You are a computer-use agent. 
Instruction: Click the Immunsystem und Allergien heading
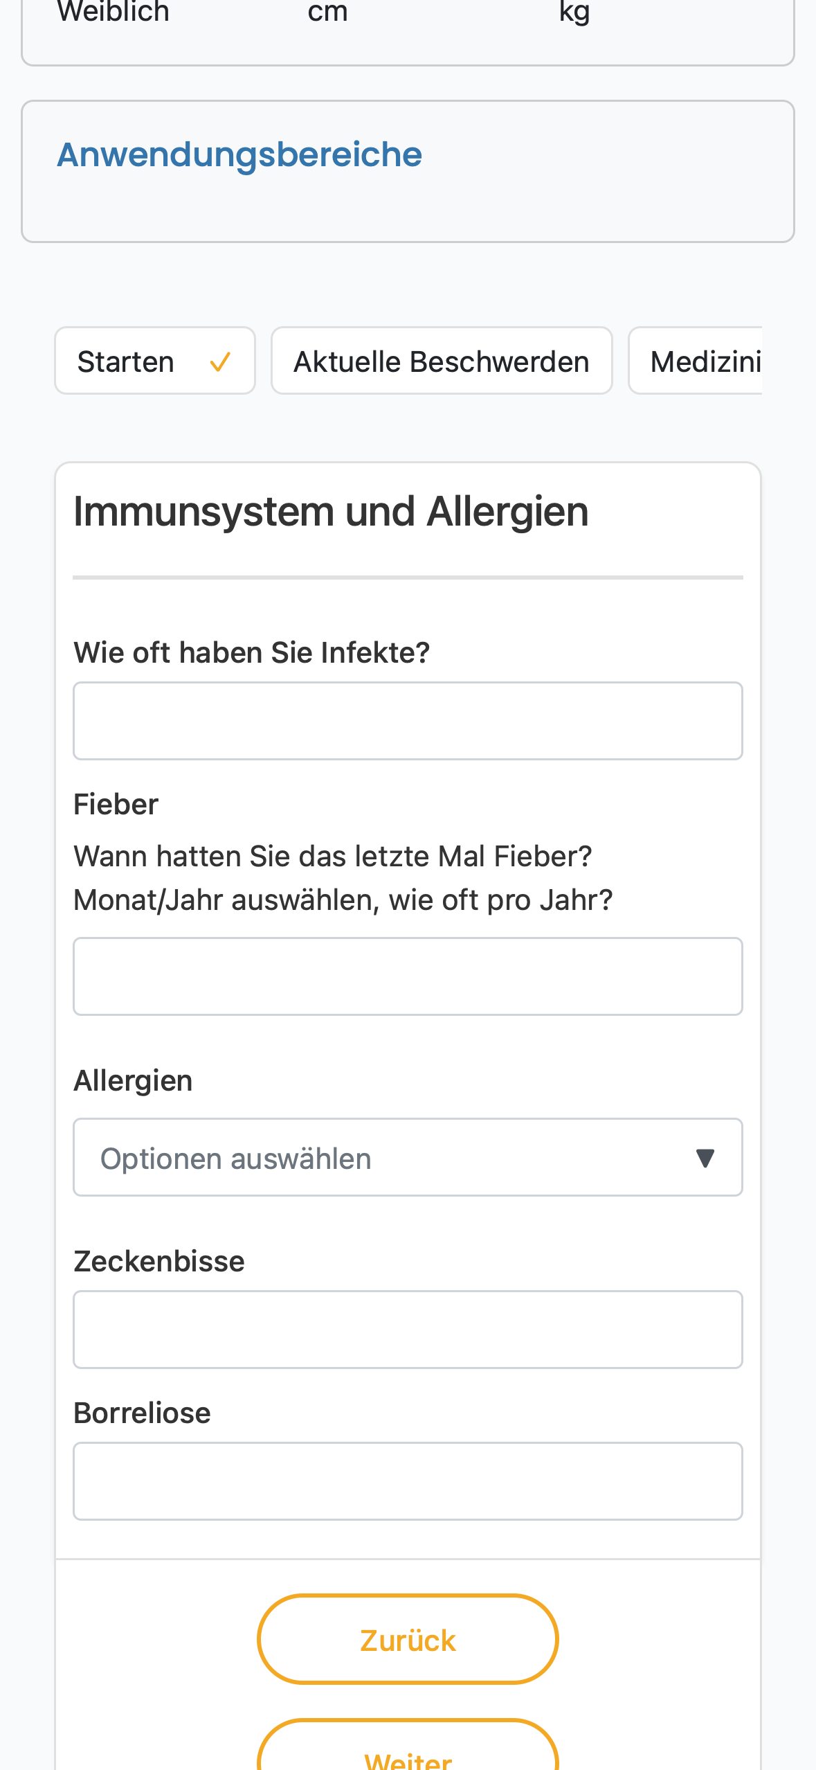[331, 512]
